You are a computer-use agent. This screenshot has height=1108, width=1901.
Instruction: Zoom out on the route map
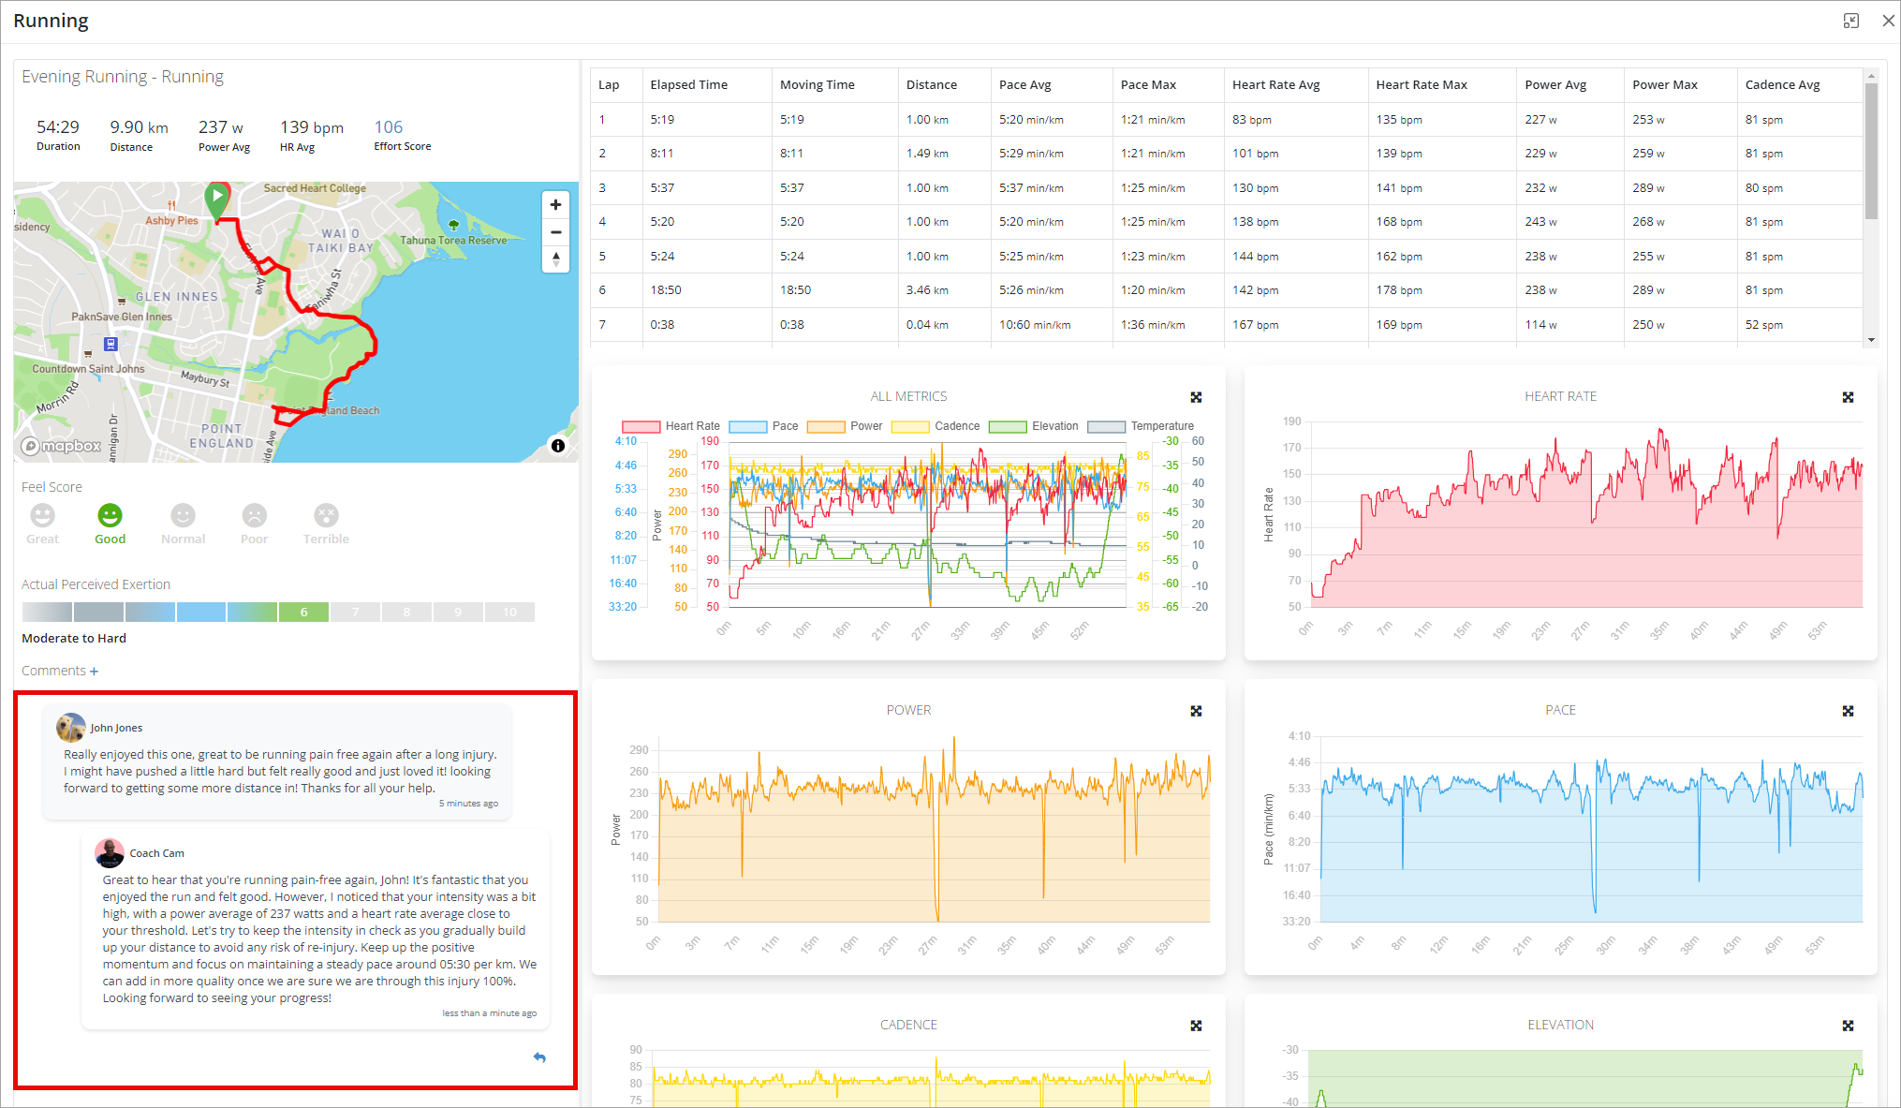tap(555, 231)
